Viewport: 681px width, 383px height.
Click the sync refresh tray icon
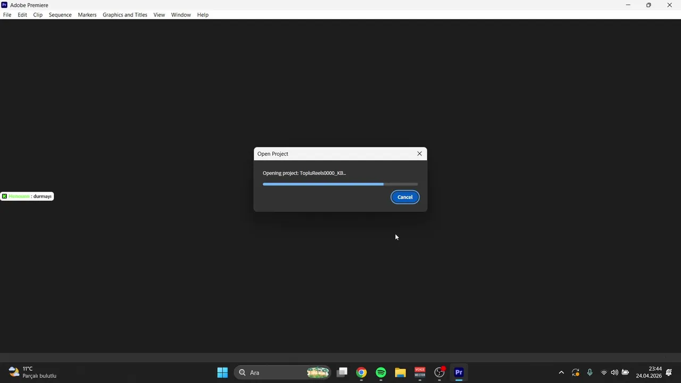(576, 372)
